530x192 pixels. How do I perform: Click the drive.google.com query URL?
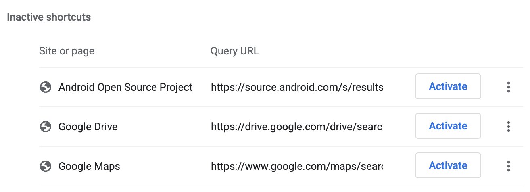click(x=296, y=127)
